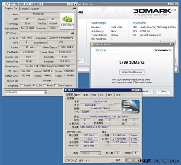Select the 处理器 tab in CPU-Z

click(x=69, y=95)
